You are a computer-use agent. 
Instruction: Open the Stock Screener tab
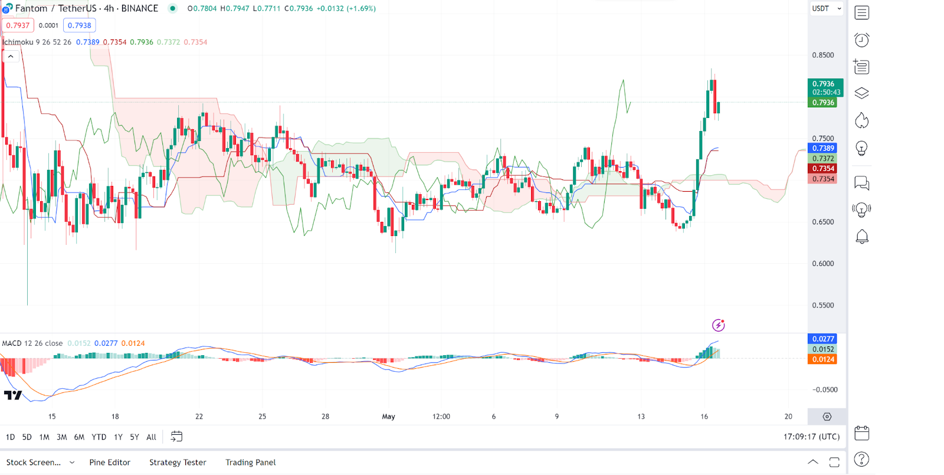tap(34, 463)
